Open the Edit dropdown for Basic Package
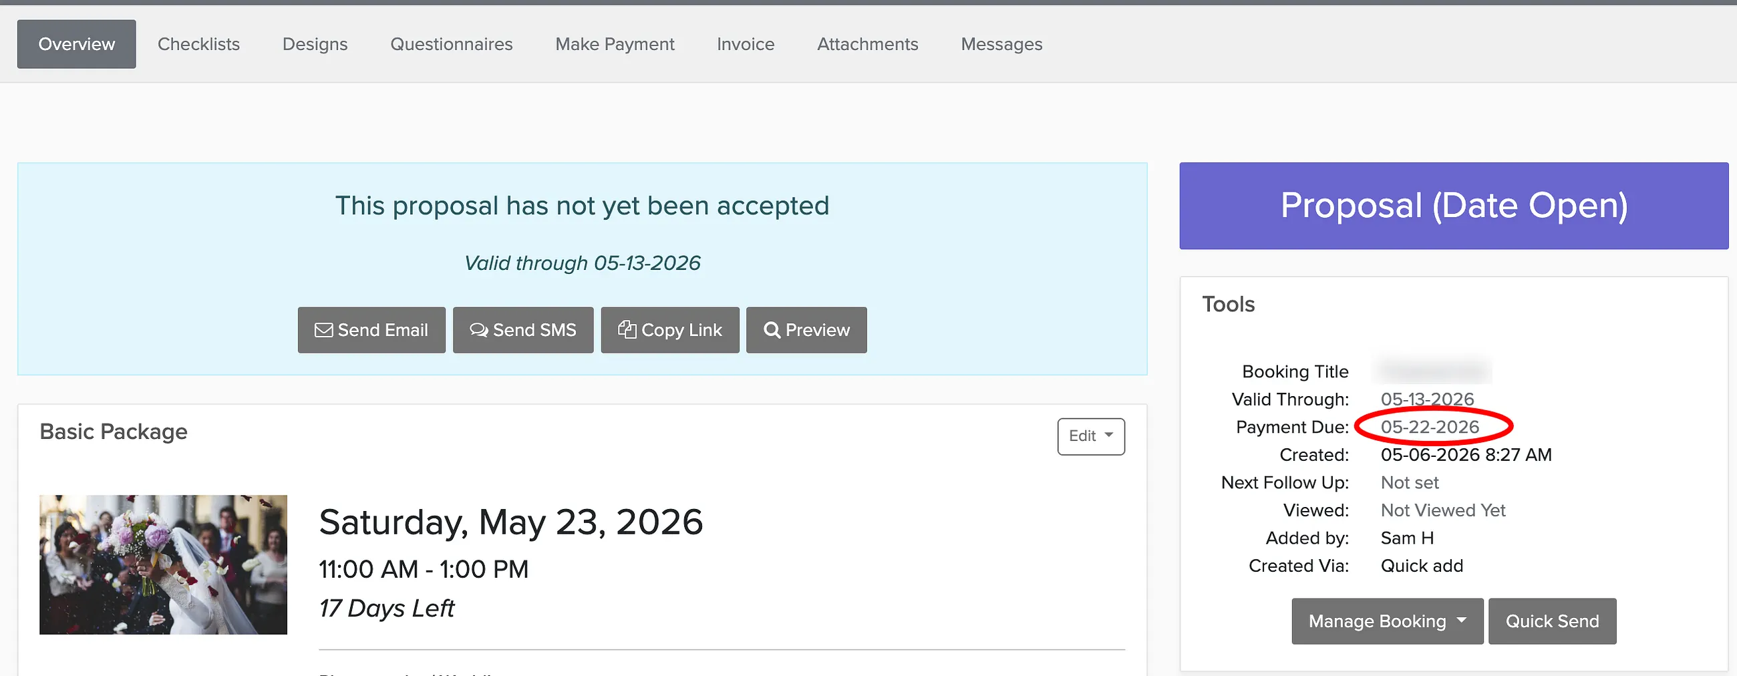Screen dimensions: 1737x676 1090,437
